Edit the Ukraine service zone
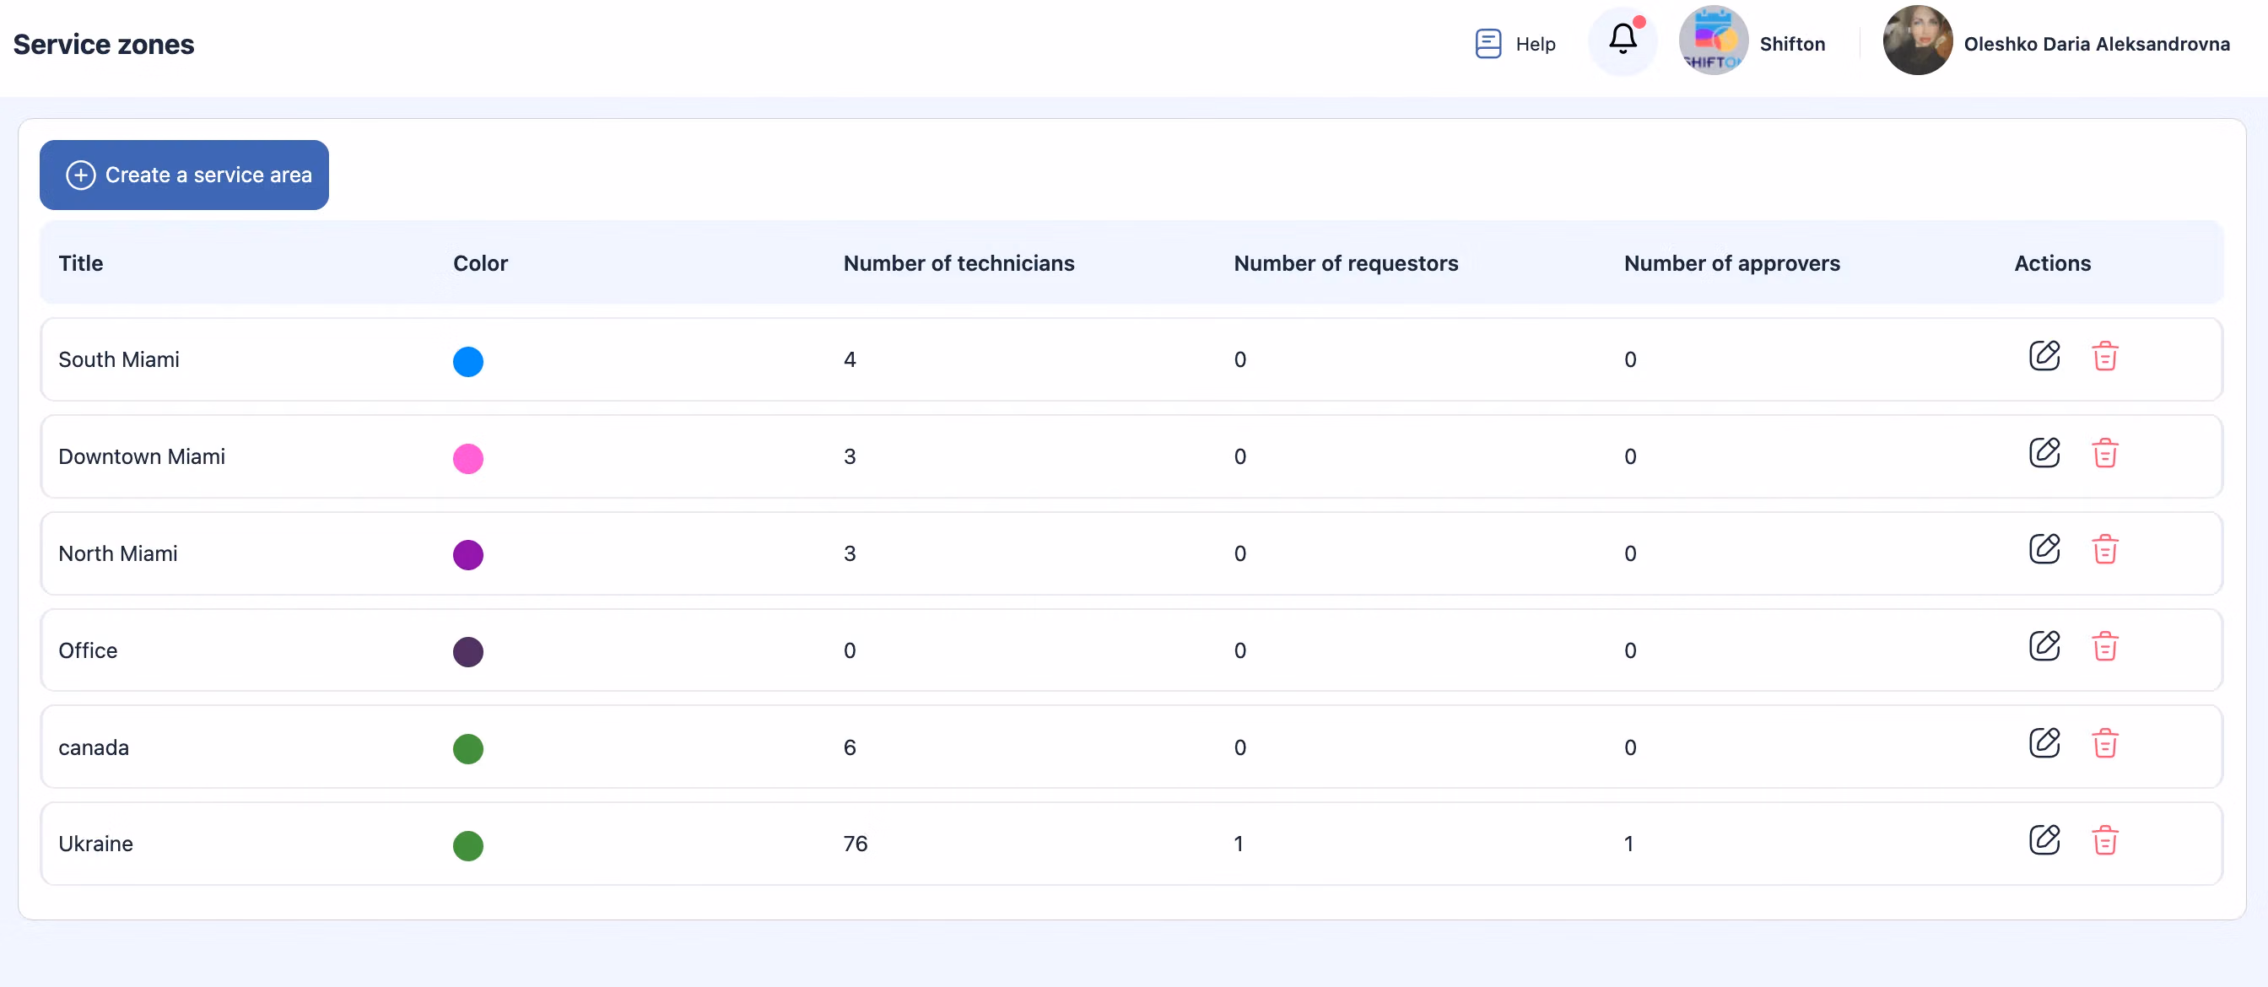 point(2044,841)
